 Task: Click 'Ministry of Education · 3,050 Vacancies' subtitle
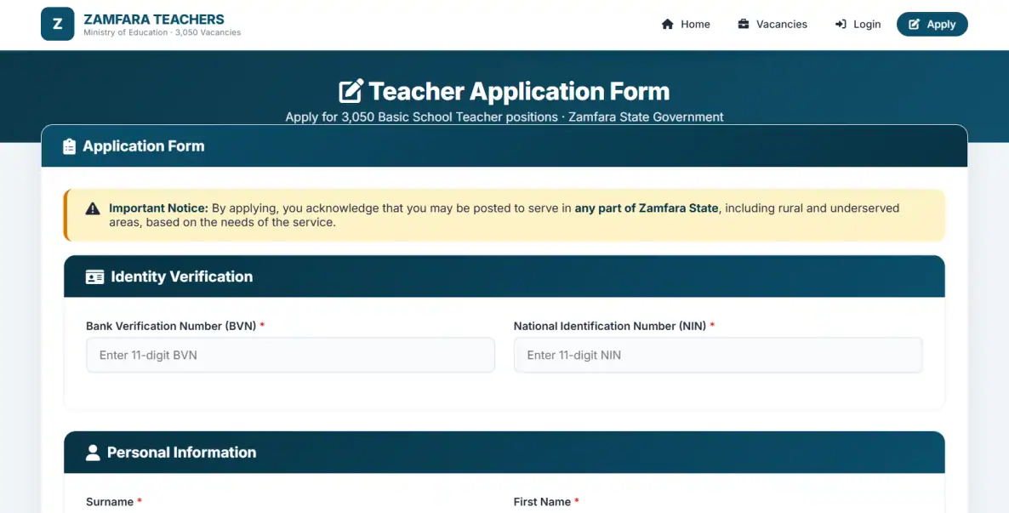pos(162,32)
